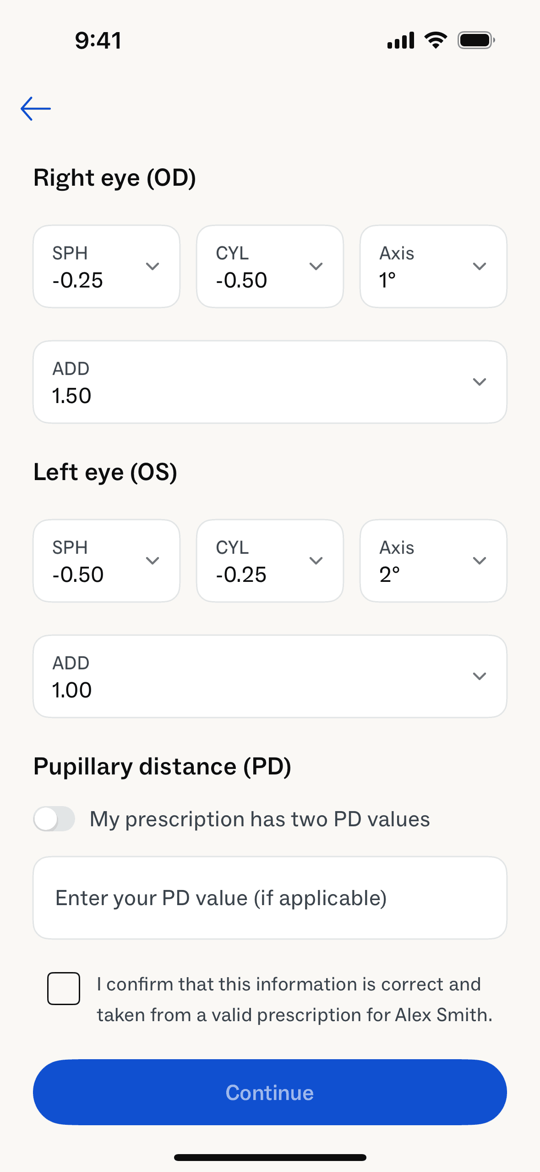Tap the Wi-Fi status icon
Viewport: 540px width, 1172px height.
point(436,40)
